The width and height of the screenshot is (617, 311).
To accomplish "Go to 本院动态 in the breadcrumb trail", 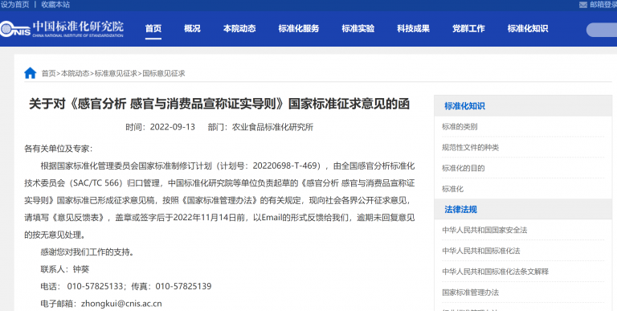I will click(76, 73).
